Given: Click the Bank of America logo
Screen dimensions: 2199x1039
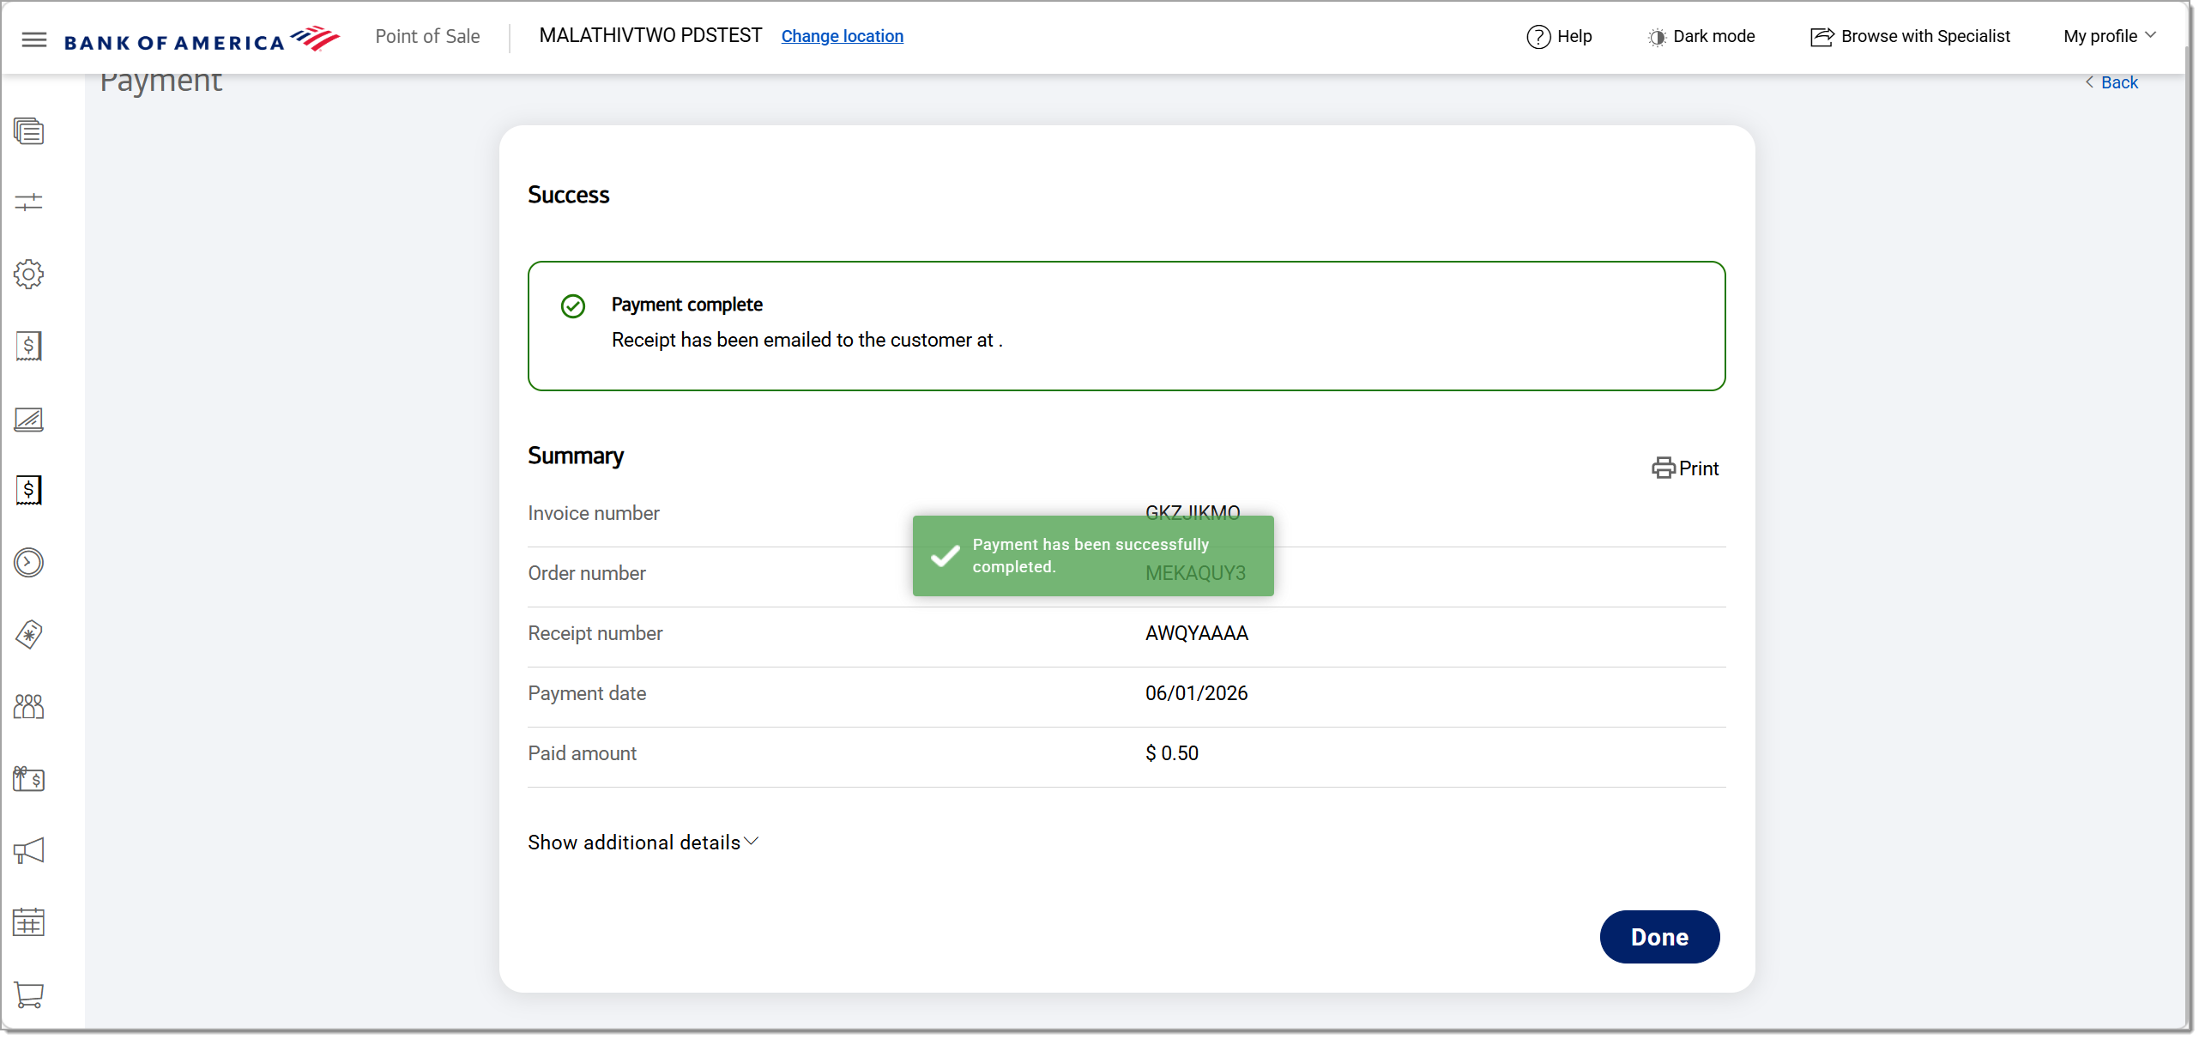Looking at the screenshot, I should pos(202,39).
